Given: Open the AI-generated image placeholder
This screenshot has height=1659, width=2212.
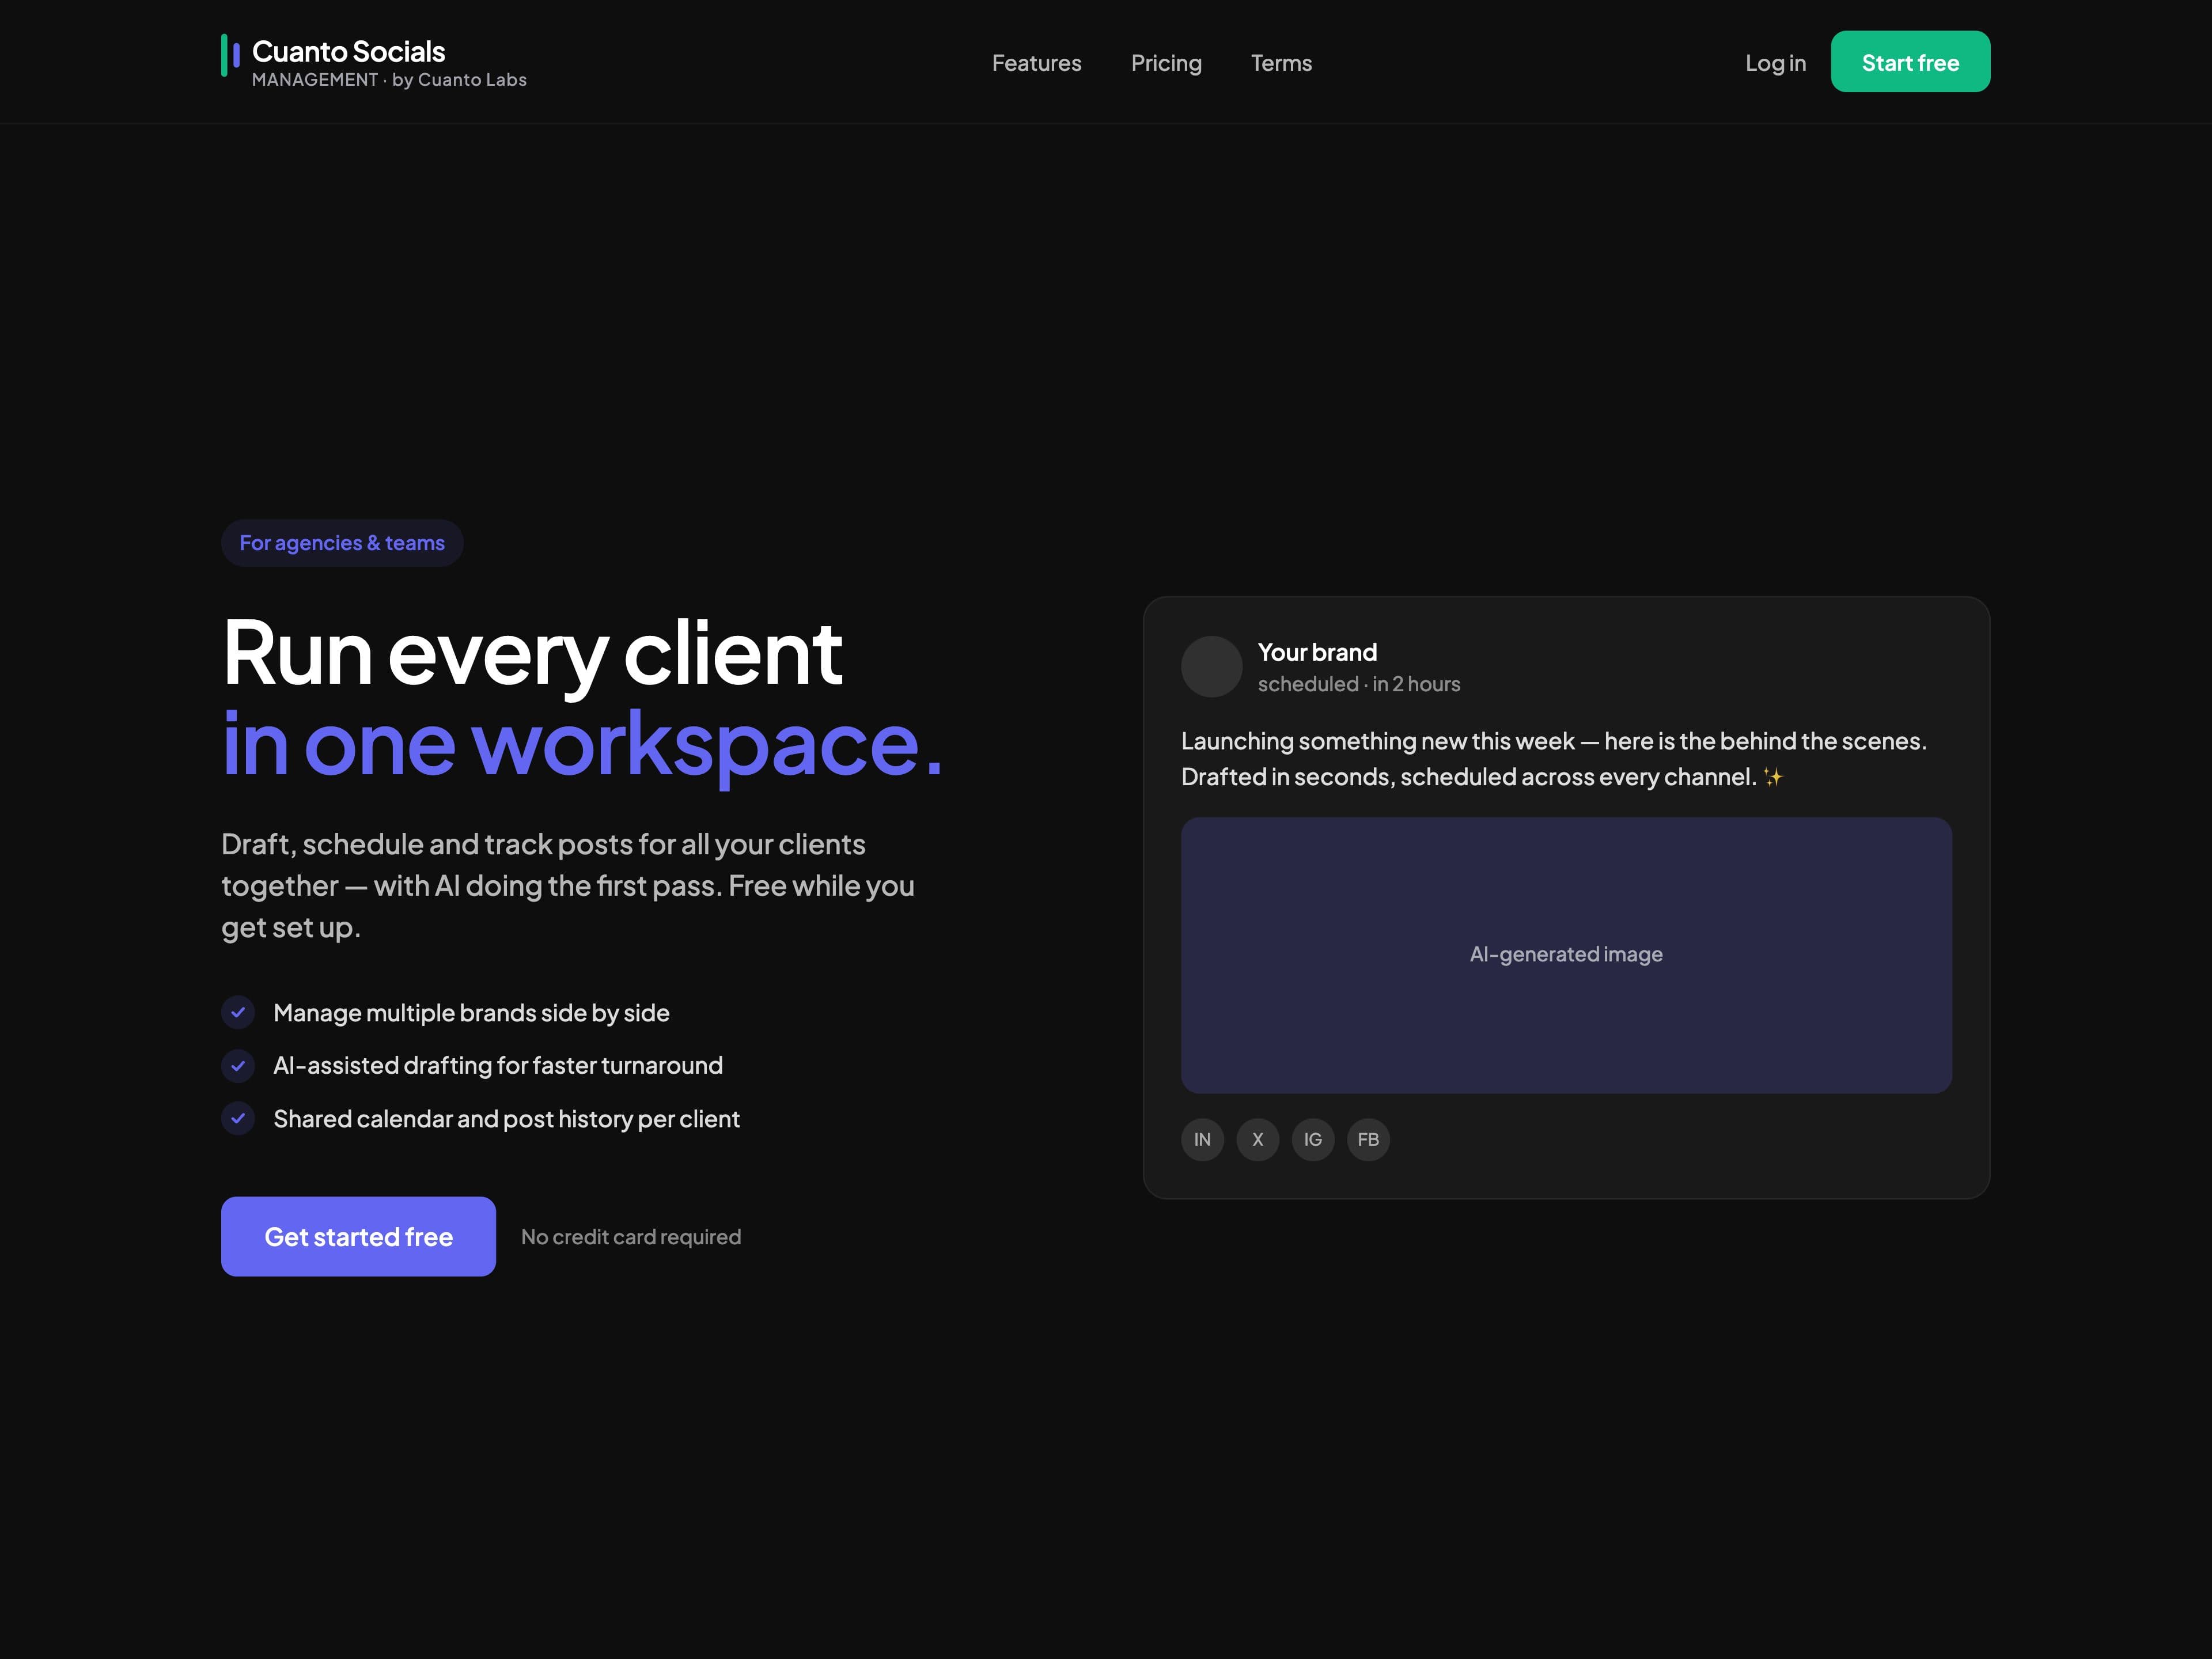Looking at the screenshot, I should [x=1566, y=955].
